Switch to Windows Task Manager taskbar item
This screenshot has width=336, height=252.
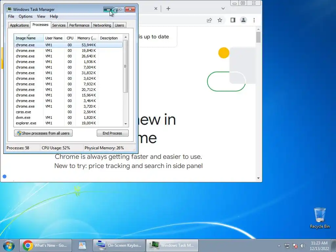[172, 245]
